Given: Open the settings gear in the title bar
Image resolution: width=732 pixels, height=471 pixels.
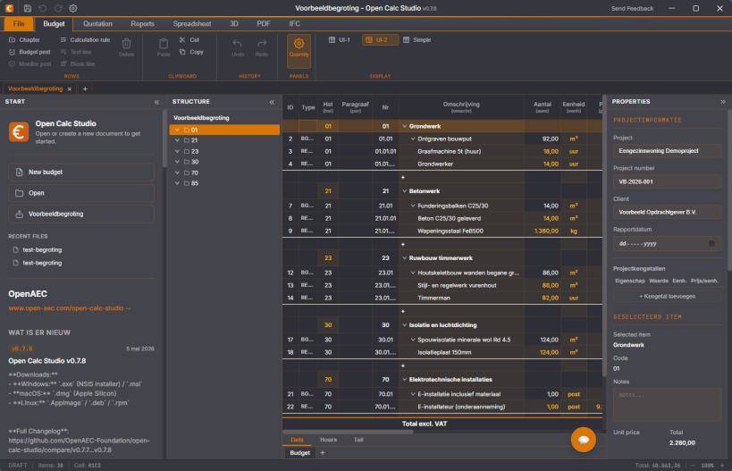Looking at the screenshot, I should coord(73,8).
